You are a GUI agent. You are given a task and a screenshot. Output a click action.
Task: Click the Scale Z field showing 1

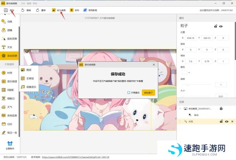223,61
